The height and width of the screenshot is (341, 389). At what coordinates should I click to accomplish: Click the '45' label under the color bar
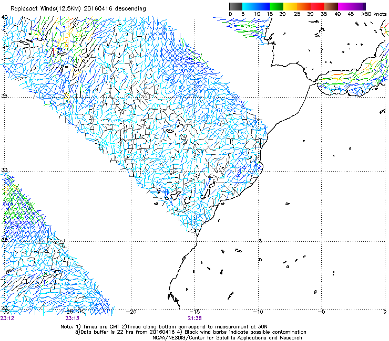coord(351,14)
